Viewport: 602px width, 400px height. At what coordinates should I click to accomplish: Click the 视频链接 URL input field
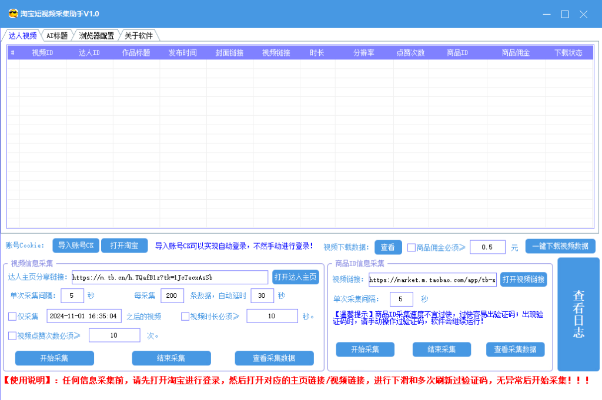pos(433,280)
